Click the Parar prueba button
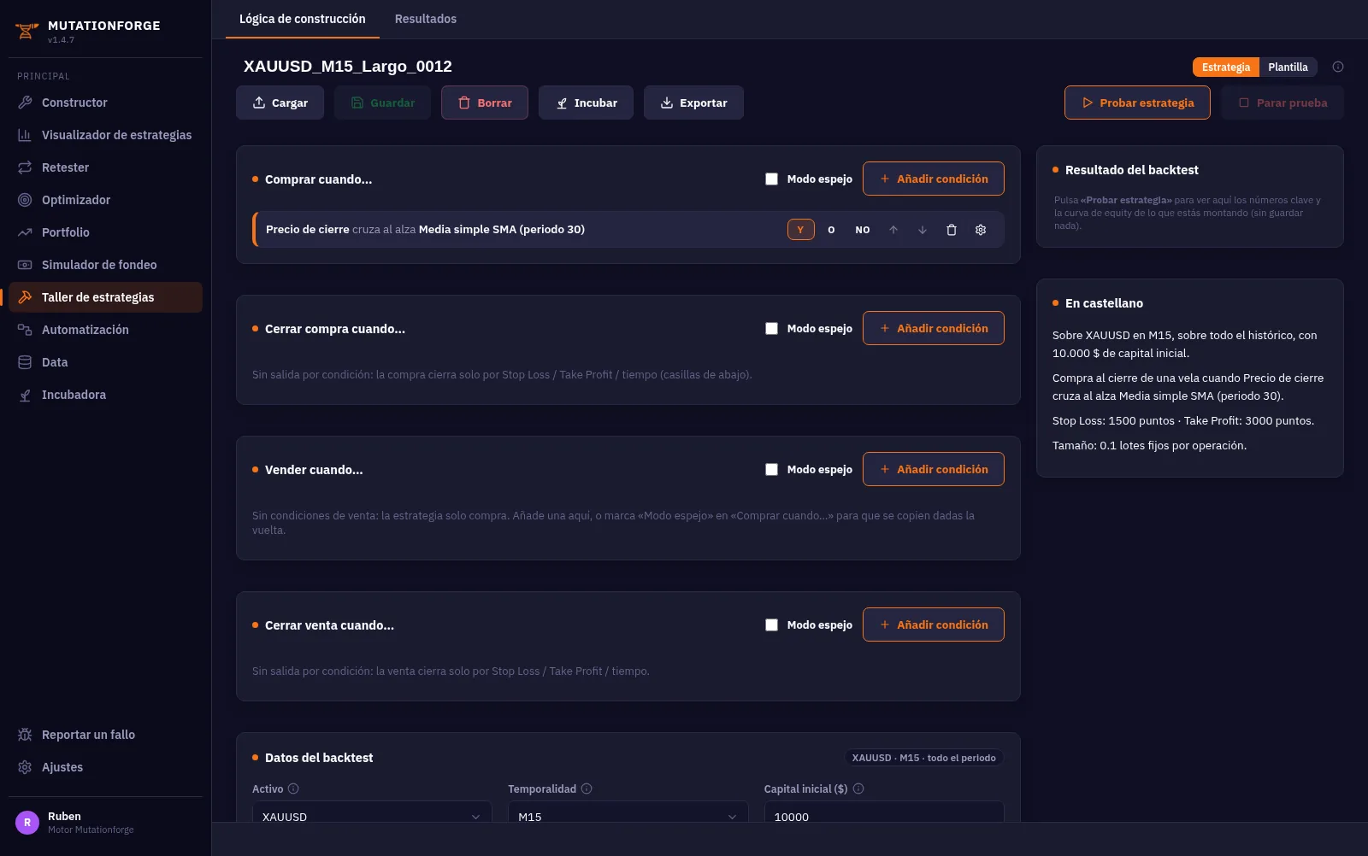 (x=1282, y=103)
